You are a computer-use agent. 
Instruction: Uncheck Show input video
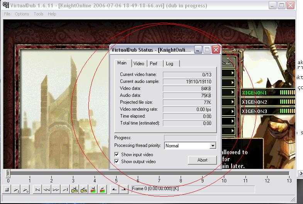click(117, 154)
